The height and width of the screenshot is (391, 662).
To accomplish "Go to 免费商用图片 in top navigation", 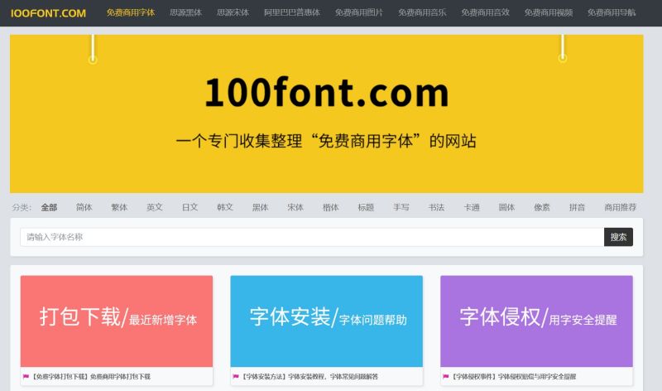I will 359,12.
